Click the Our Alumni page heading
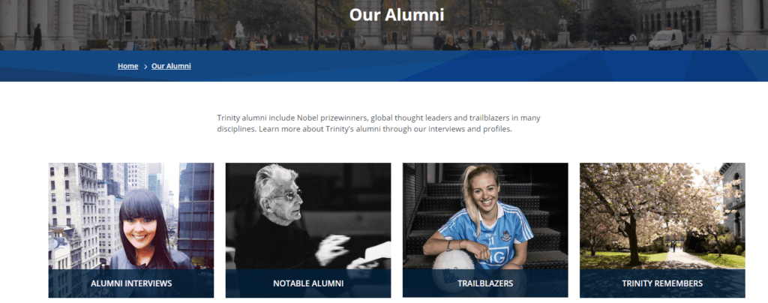The height and width of the screenshot is (303, 768). click(397, 15)
